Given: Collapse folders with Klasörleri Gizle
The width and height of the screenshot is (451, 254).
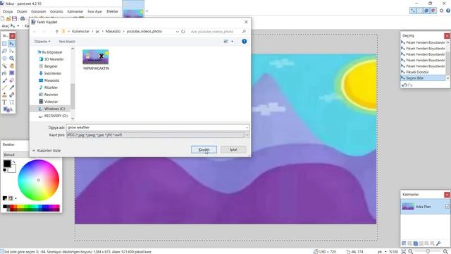Looking at the screenshot, I should click(47, 150).
